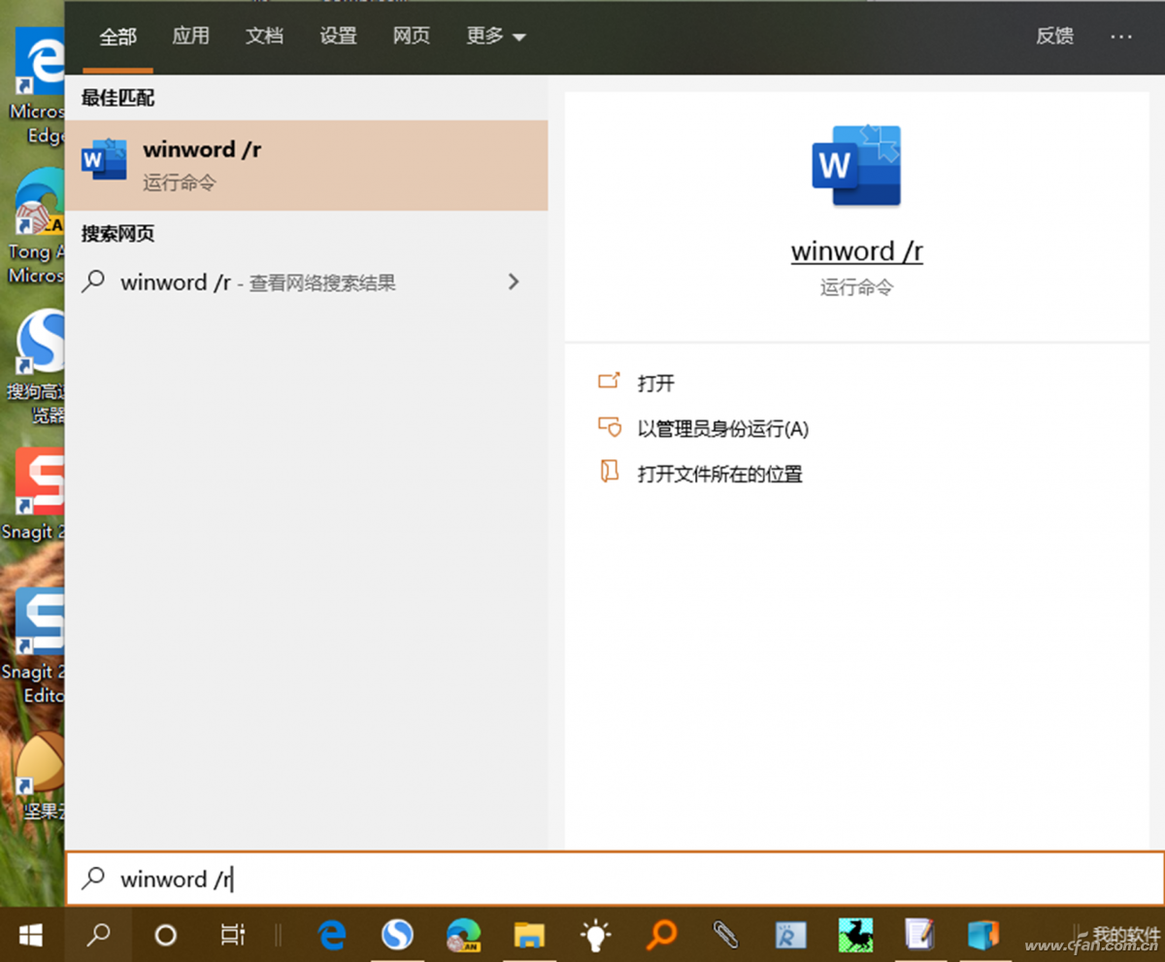Click the light bulb icon on taskbar
The image size is (1165, 962).
tap(595, 935)
